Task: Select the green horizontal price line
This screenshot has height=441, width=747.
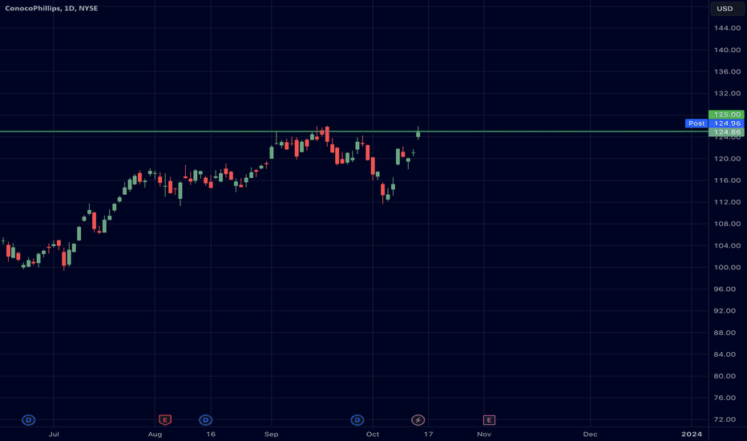Action: (354, 131)
